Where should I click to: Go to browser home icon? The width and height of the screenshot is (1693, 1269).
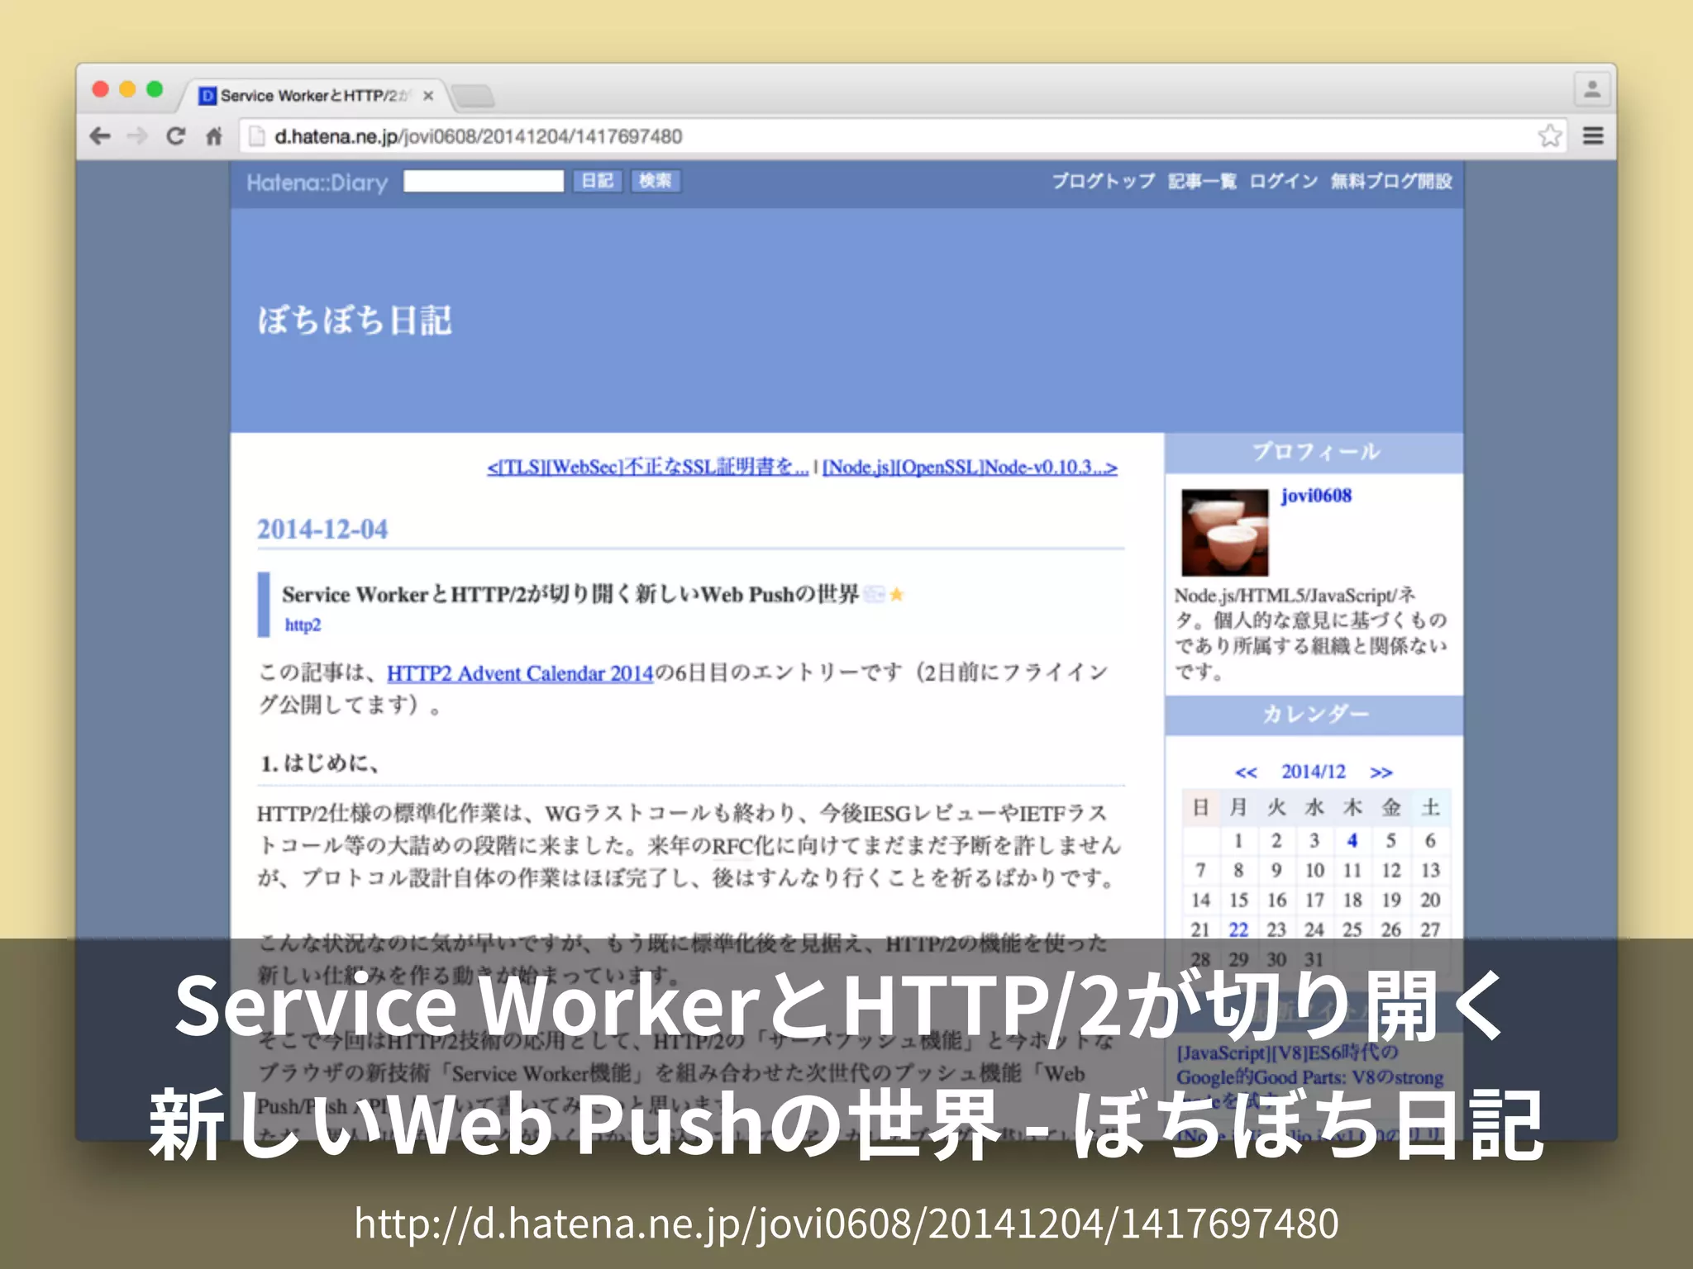tap(214, 136)
